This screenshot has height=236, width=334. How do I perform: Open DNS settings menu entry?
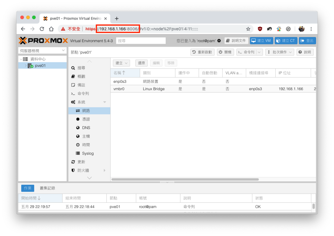(x=89, y=128)
